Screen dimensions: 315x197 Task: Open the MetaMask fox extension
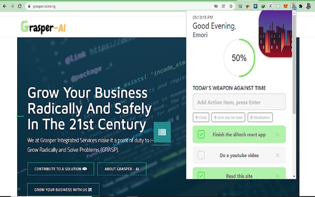[285, 6]
